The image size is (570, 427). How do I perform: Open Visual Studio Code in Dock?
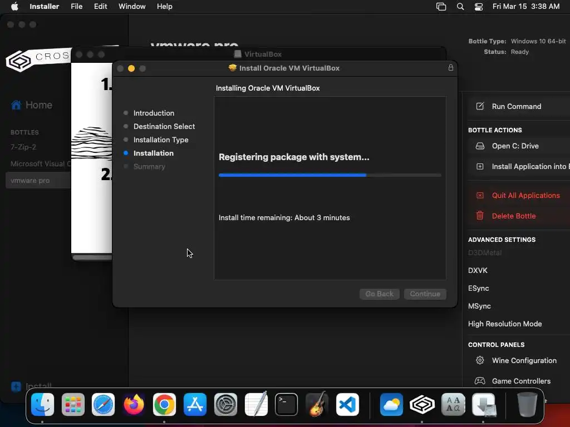click(347, 404)
